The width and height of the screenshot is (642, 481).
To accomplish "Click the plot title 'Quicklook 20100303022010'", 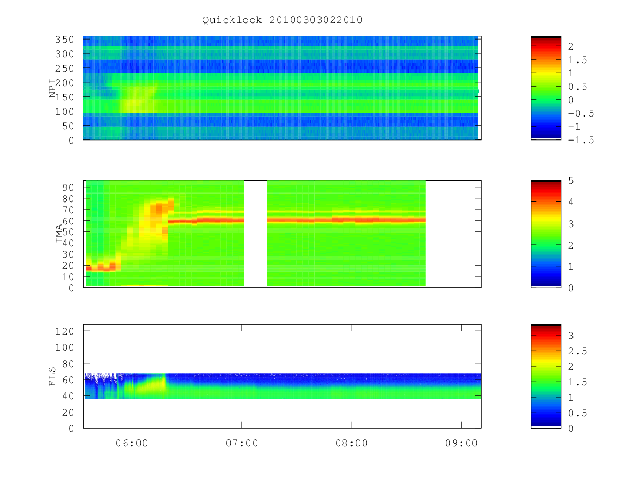I will [x=282, y=20].
